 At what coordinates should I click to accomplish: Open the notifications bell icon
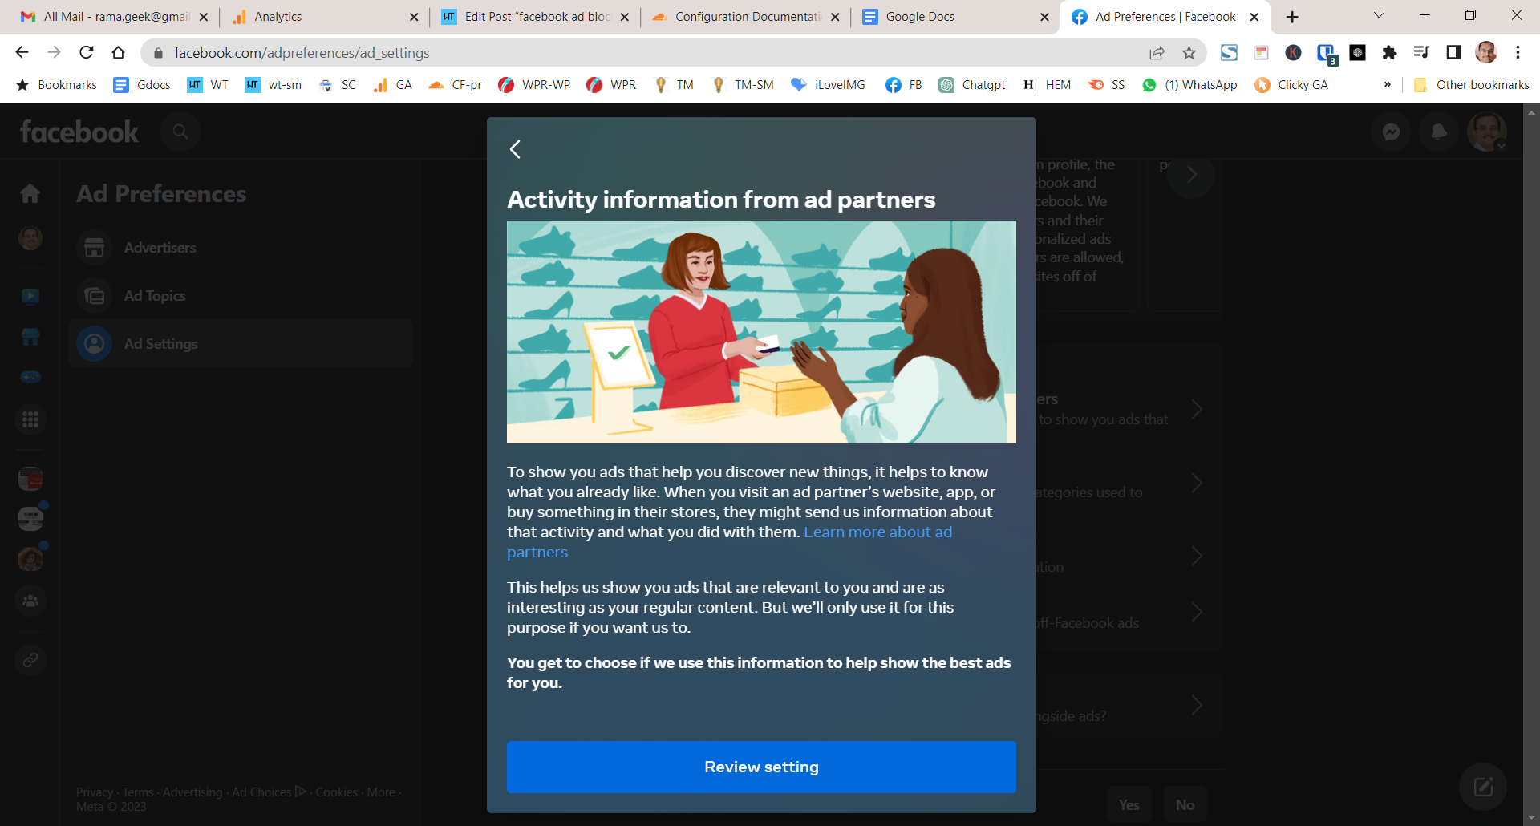[1439, 132]
